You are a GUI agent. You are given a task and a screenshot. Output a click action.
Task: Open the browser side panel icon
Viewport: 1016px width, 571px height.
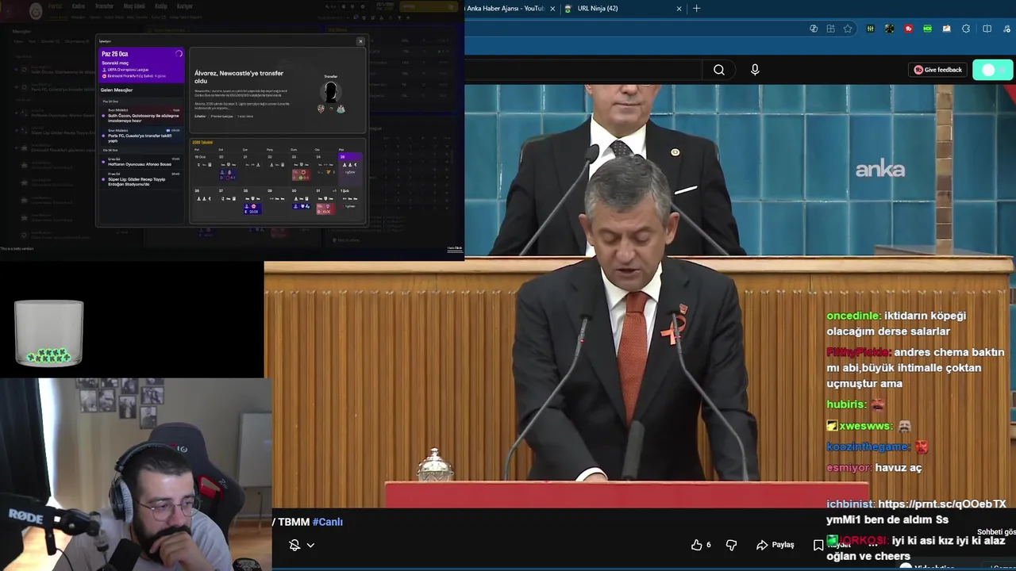tap(987, 29)
